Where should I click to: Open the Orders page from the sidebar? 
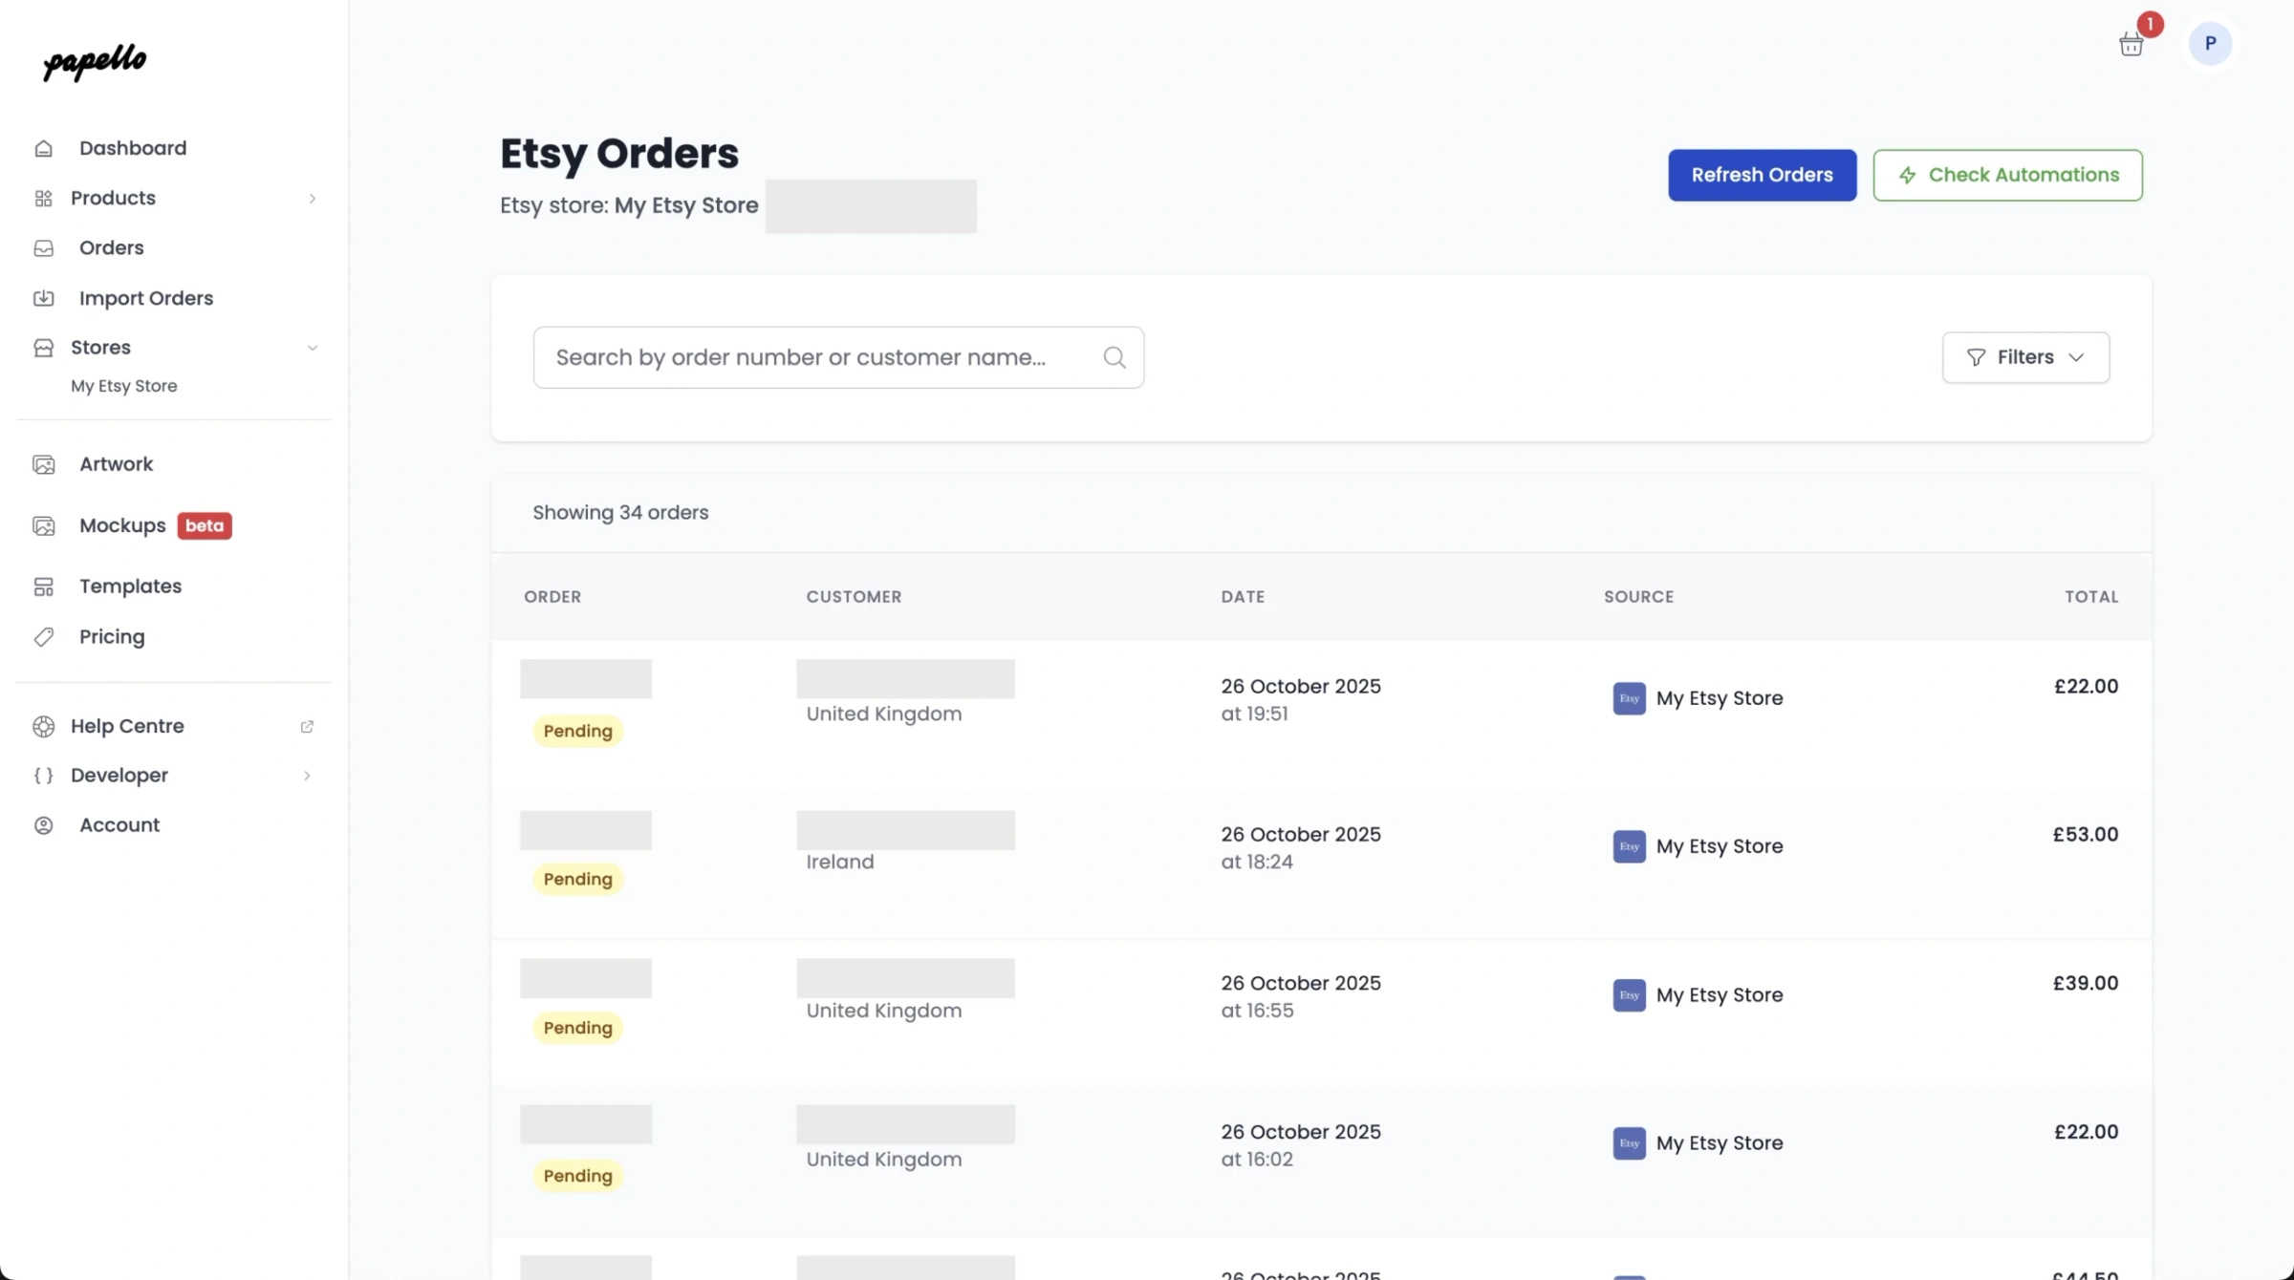pos(111,247)
